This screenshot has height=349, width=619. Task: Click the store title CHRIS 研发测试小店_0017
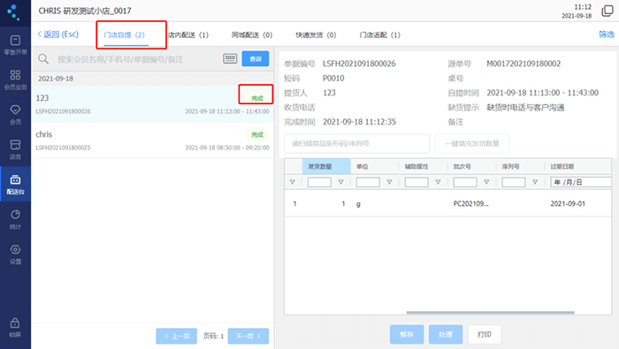pyautogui.click(x=85, y=11)
